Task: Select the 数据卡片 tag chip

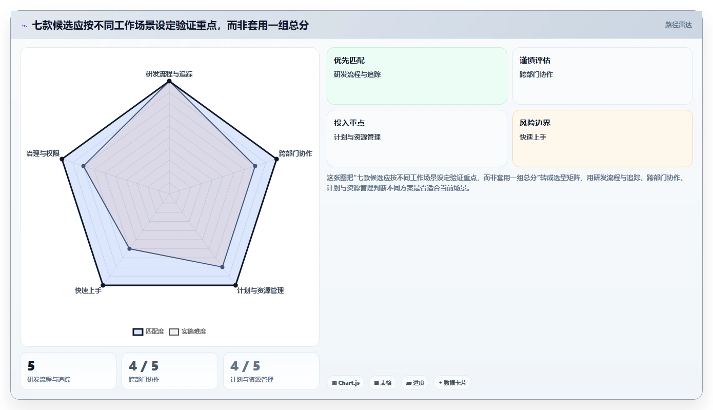Action: [x=452, y=383]
